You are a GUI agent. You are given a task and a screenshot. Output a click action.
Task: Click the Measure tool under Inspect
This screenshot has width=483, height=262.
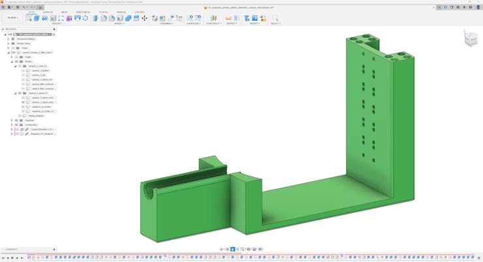[228, 18]
